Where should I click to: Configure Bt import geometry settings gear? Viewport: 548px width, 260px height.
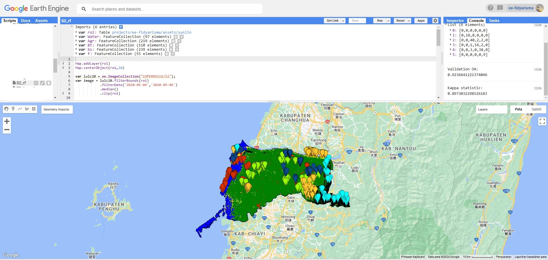[x=171, y=45]
